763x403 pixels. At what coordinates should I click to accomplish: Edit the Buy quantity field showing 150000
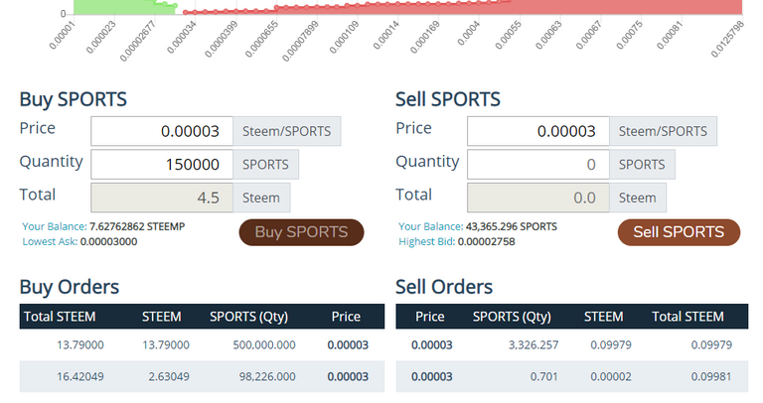pyautogui.click(x=162, y=165)
